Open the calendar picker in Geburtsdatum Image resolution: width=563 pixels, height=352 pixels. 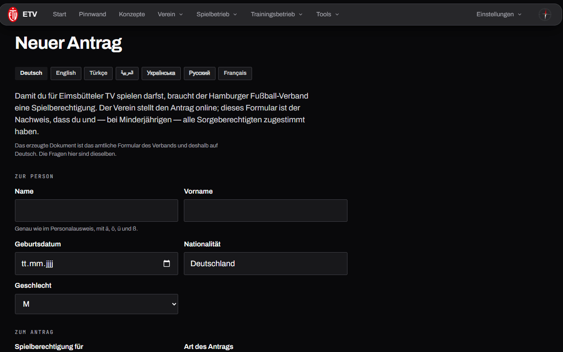167,264
